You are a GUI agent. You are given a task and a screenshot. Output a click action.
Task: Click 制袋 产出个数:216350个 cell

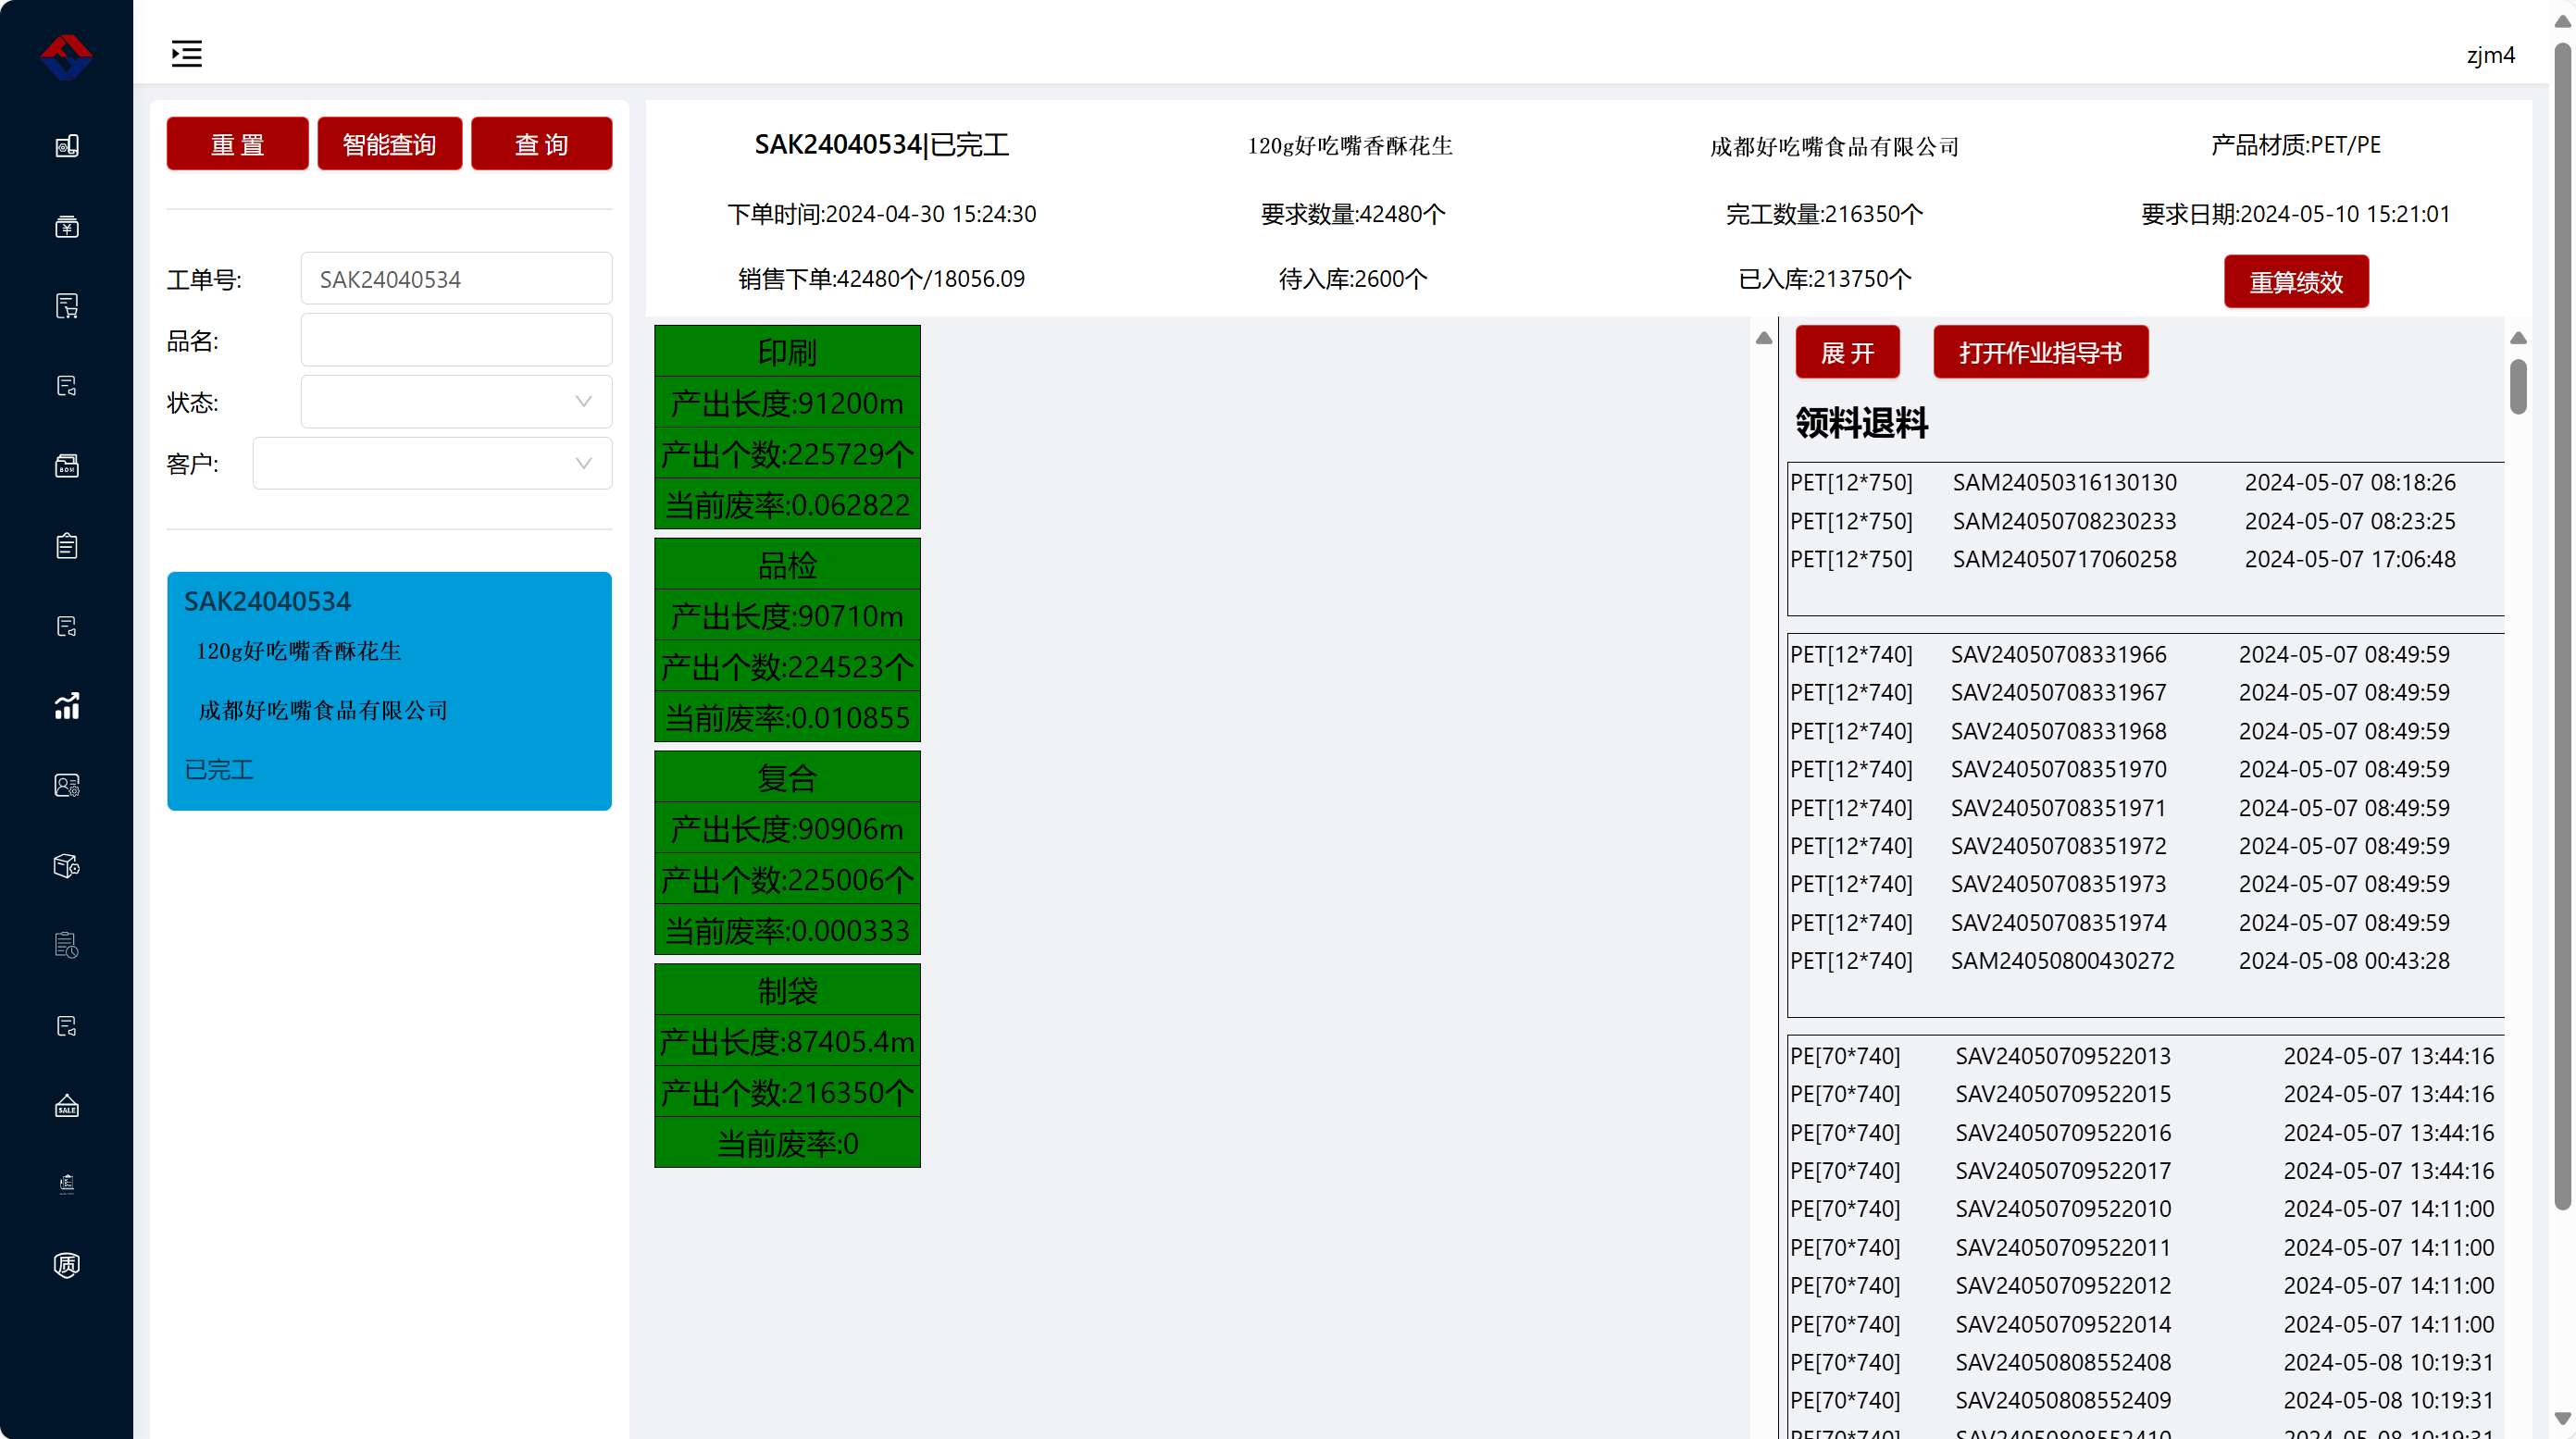click(787, 1092)
